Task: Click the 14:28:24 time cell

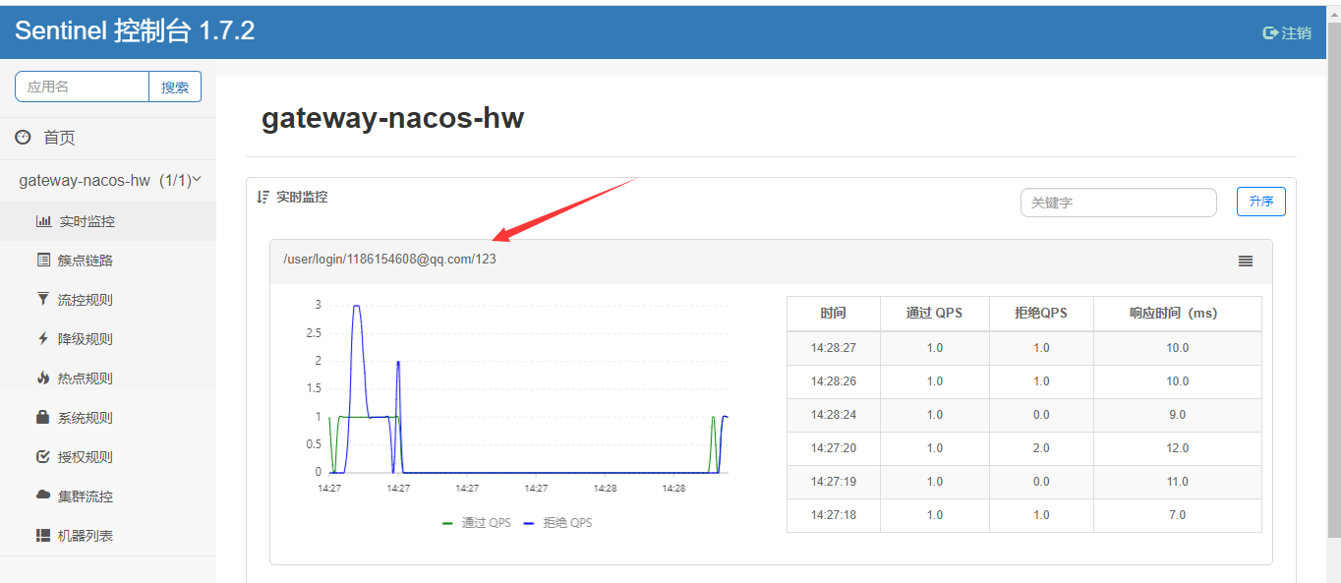Action: click(834, 415)
